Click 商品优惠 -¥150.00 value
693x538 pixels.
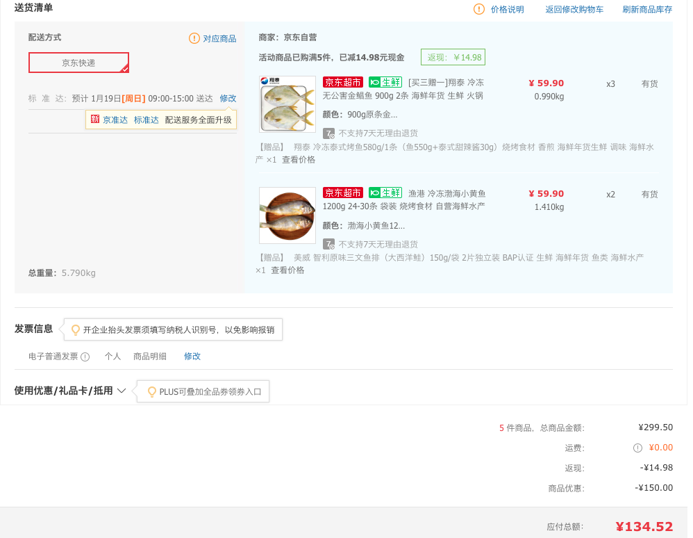pos(653,487)
